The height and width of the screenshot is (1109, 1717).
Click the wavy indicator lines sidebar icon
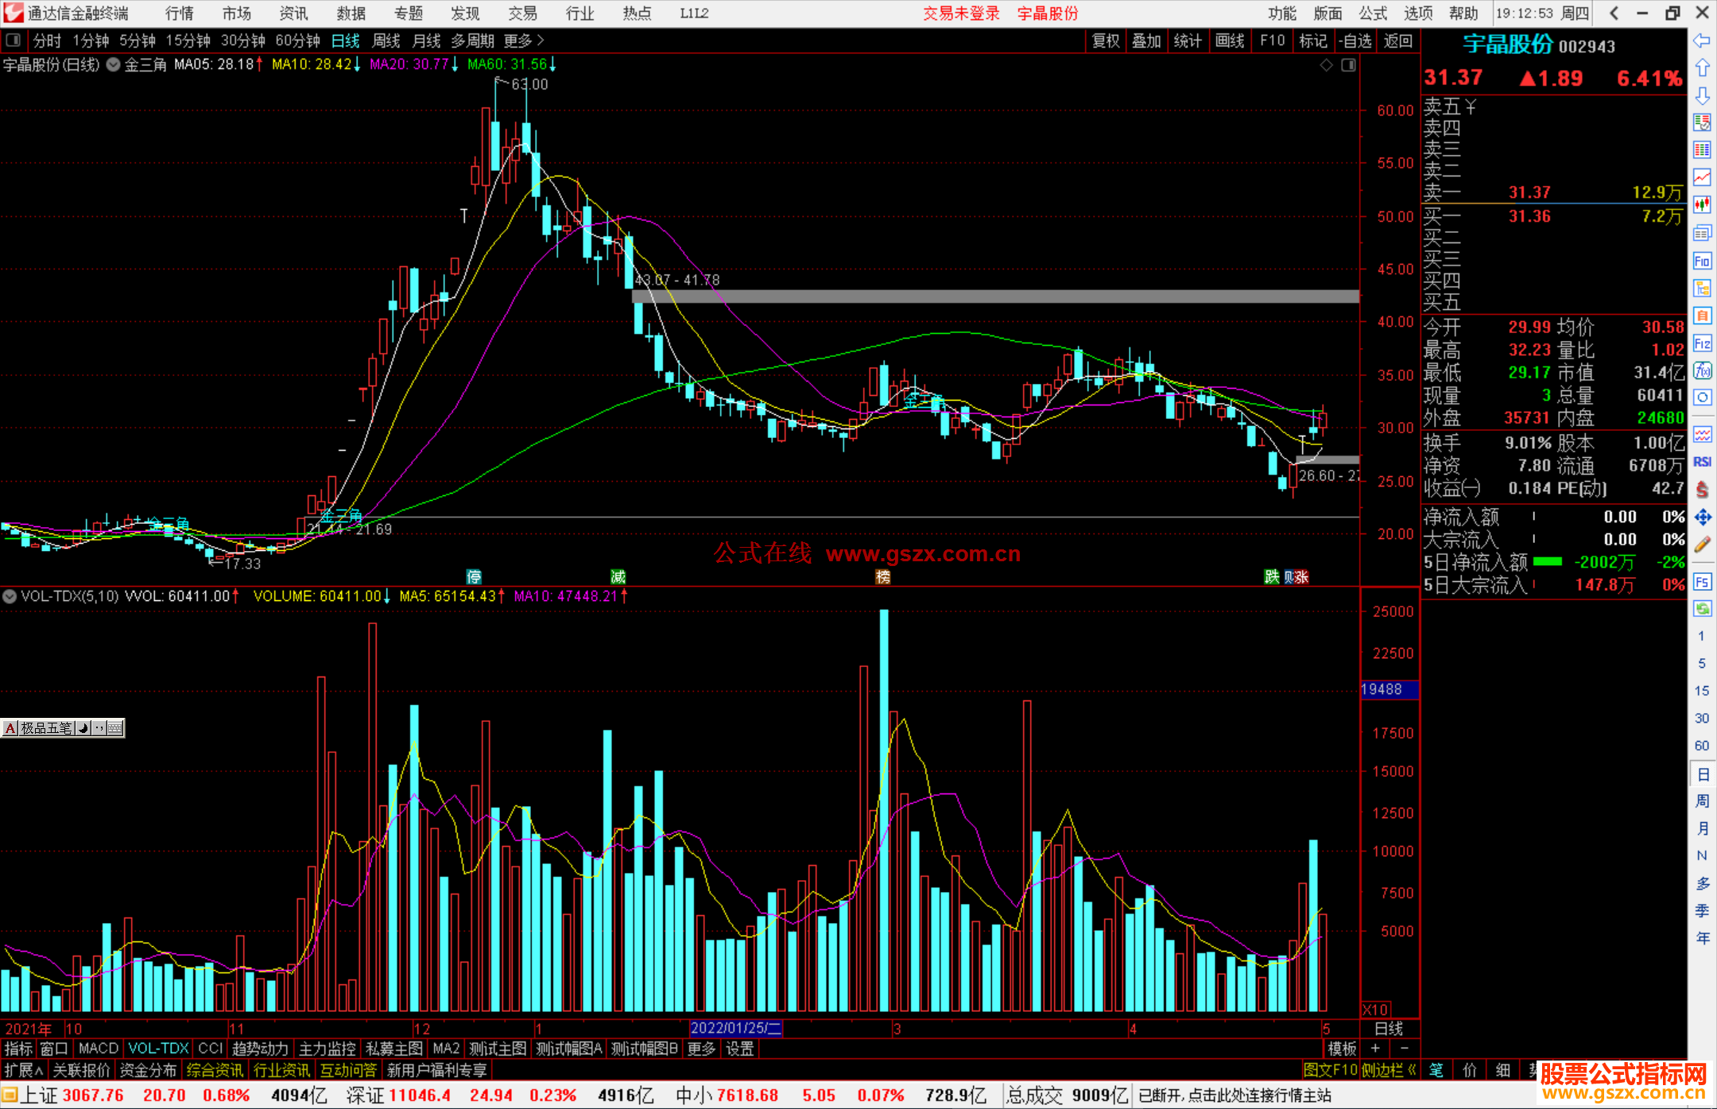[1702, 434]
